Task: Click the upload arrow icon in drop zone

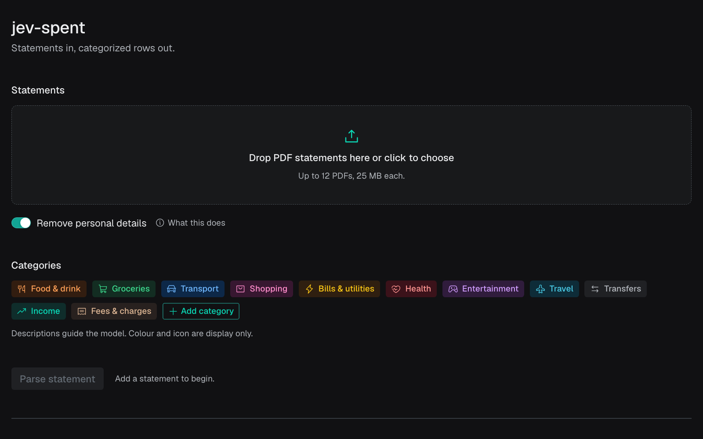Action: point(351,136)
